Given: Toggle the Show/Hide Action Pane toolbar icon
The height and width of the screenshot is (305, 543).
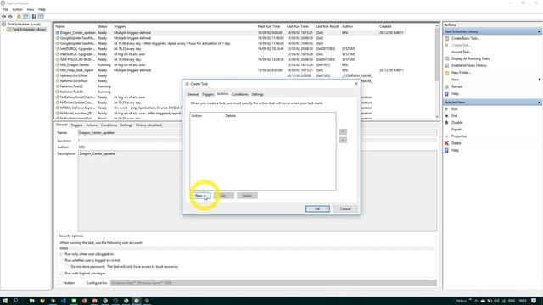Looking at the screenshot, I should 41,17.
